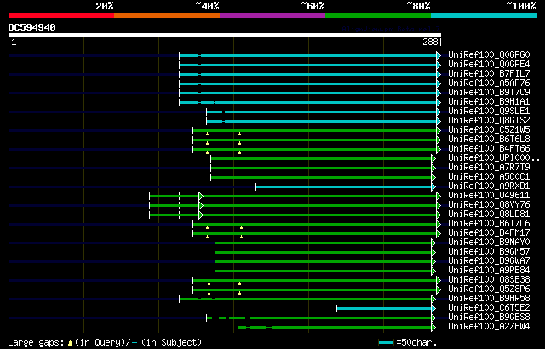Click the UniRef100_Q8LD81 hit name
This screenshot has width=545, height=349.
[x=489, y=215]
